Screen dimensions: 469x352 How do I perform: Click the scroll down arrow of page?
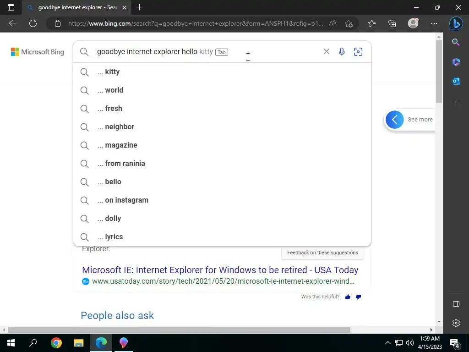(x=439, y=322)
